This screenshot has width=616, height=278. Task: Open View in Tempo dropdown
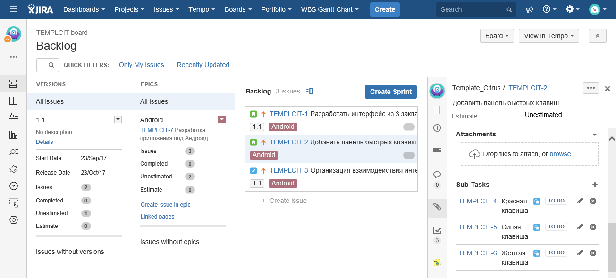click(548, 36)
